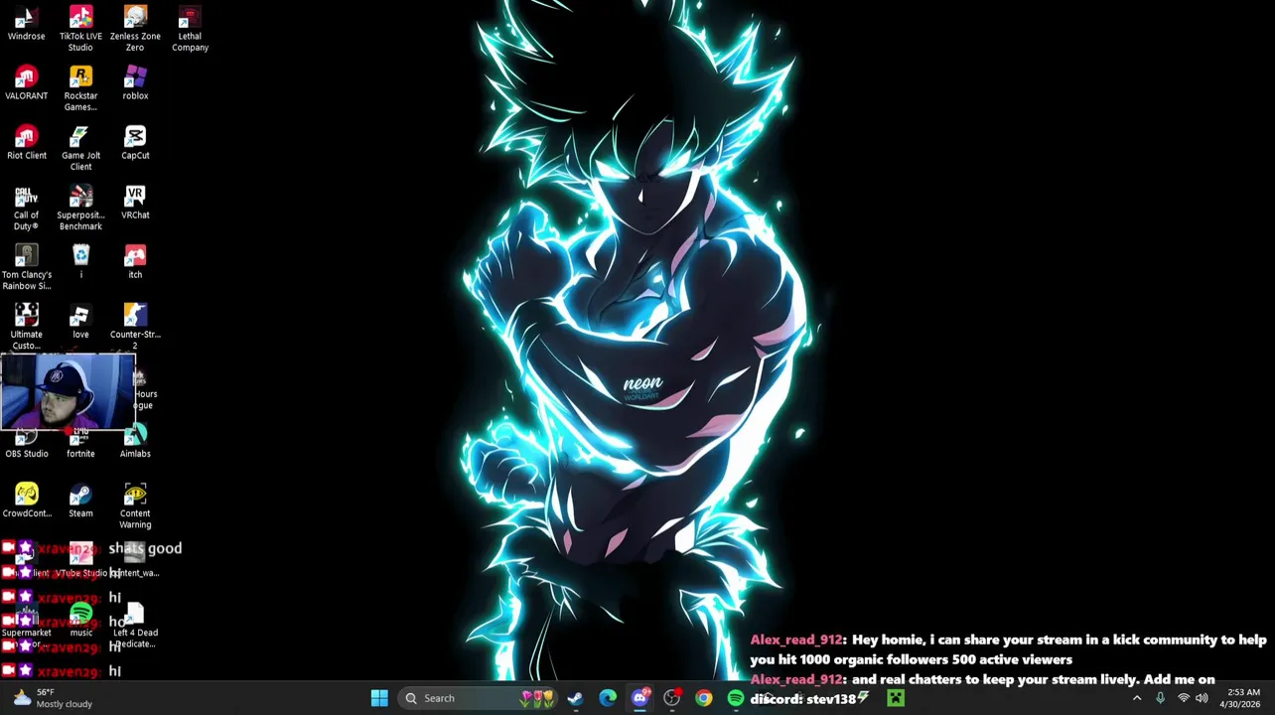Viewport: 1275px width, 715px height.
Task: Expand the hidden system tray icons
Action: pos(1137,698)
